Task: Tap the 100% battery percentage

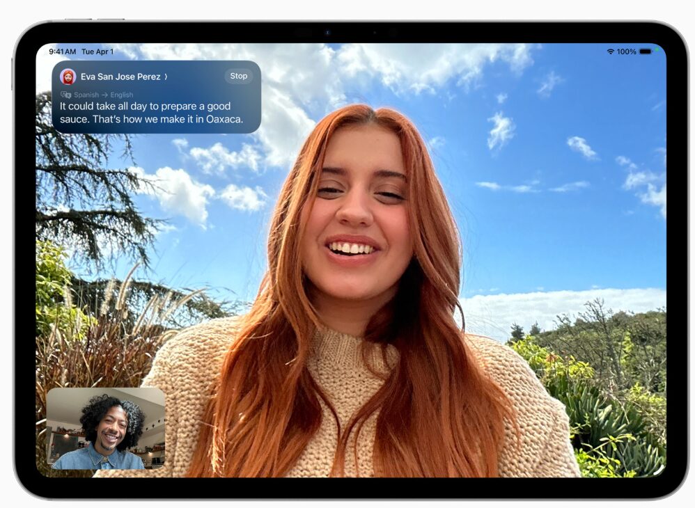Action: click(x=626, y=51)
